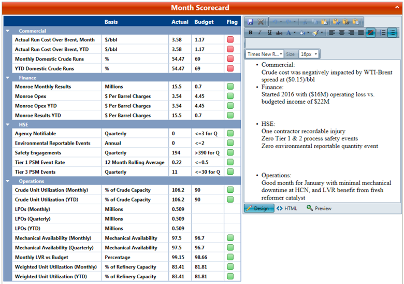404x284 pixels.
Task: Collapse the HSE section group
Action: pyautogui.click(x=8, y=125)
